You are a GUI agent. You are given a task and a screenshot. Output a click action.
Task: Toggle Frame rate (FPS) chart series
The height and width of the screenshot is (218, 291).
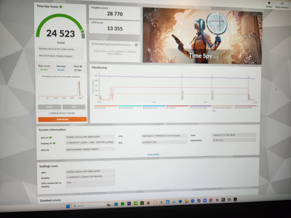coord(106,107)
